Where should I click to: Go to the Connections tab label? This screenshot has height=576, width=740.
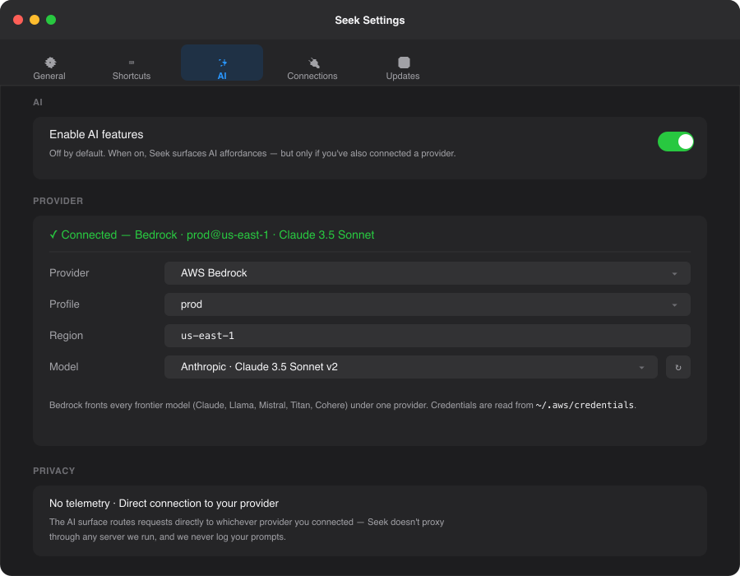[x=312, y=76]
